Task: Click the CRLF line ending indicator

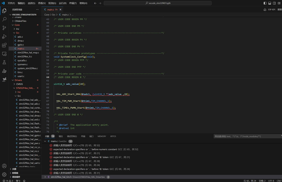Action: pos(279,181)
